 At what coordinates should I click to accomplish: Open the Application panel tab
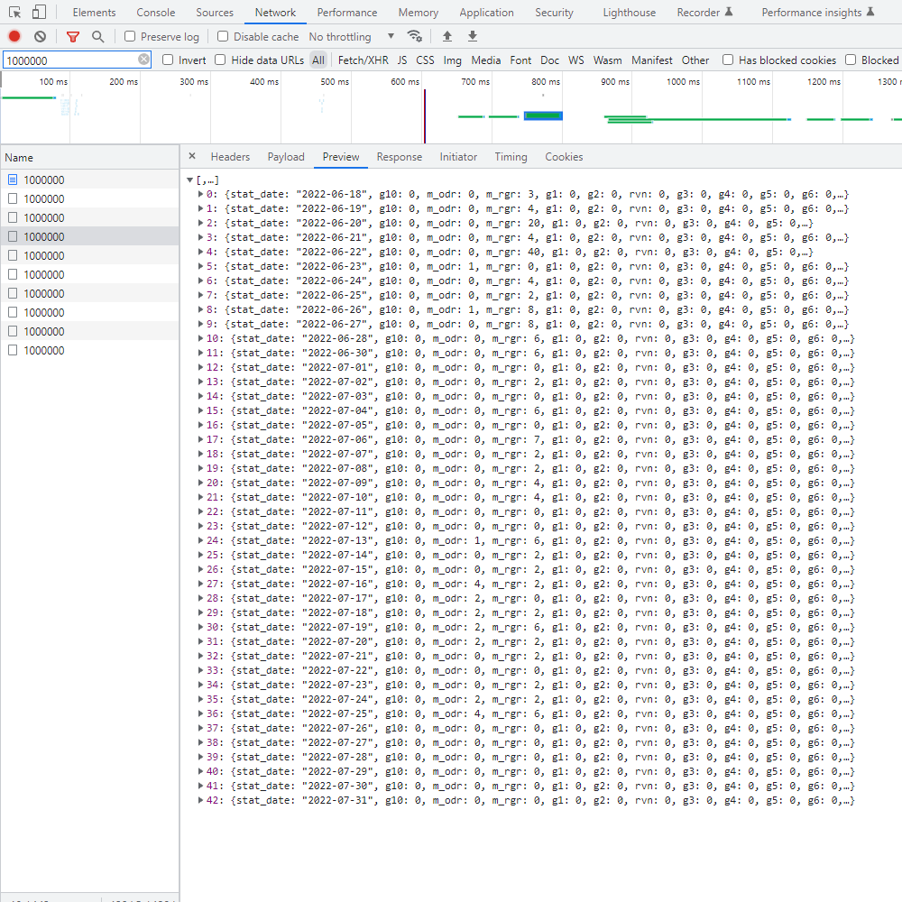pyautogui.click(x=486, y=12)
